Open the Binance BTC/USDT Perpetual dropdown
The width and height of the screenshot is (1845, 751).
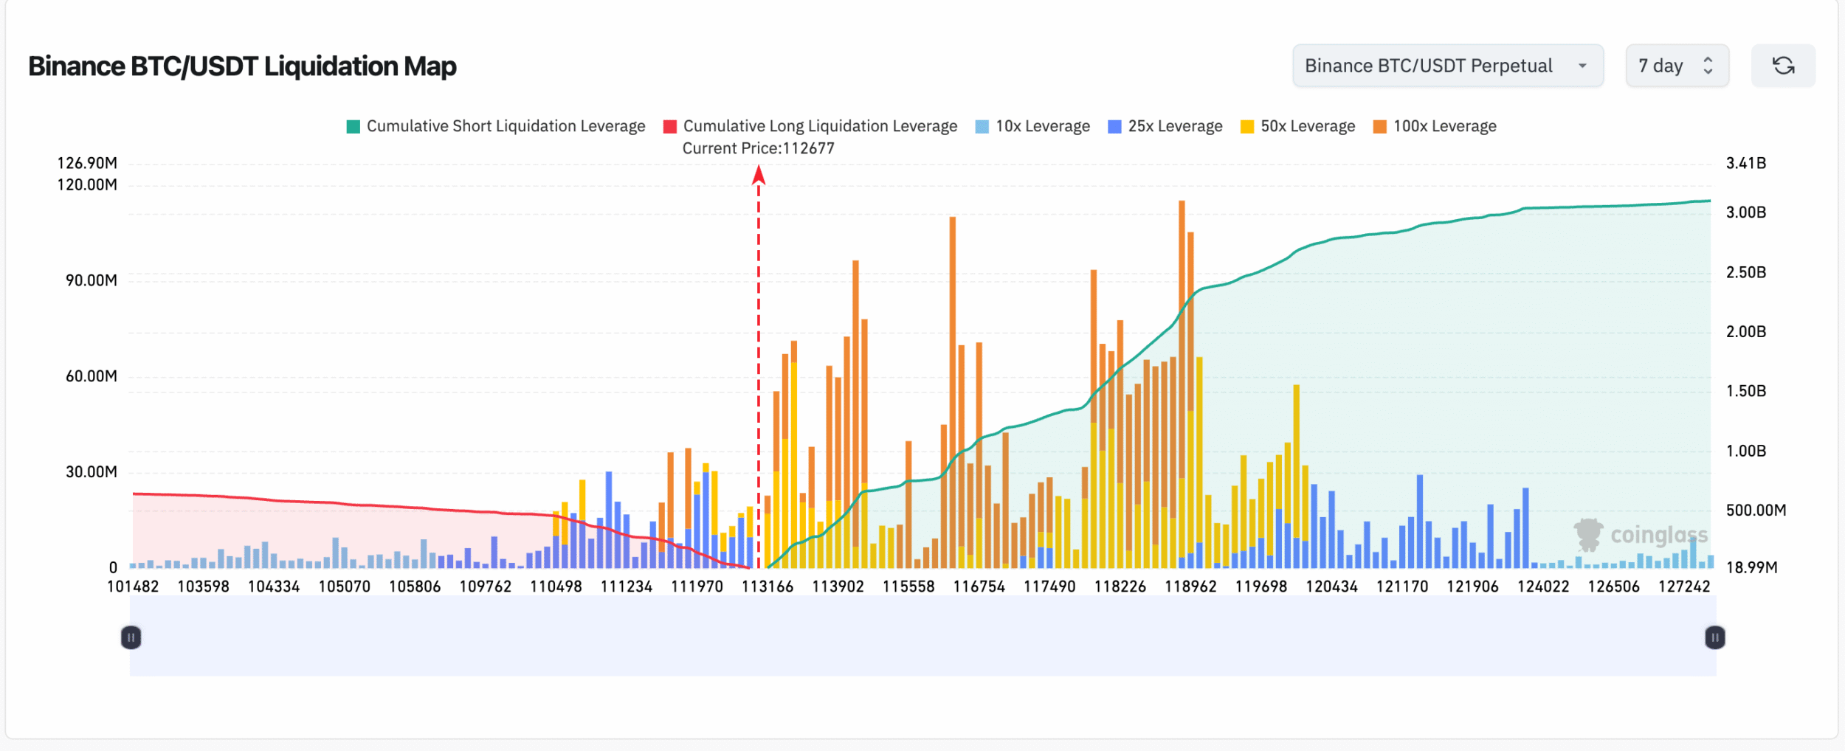click(1446, 66)
